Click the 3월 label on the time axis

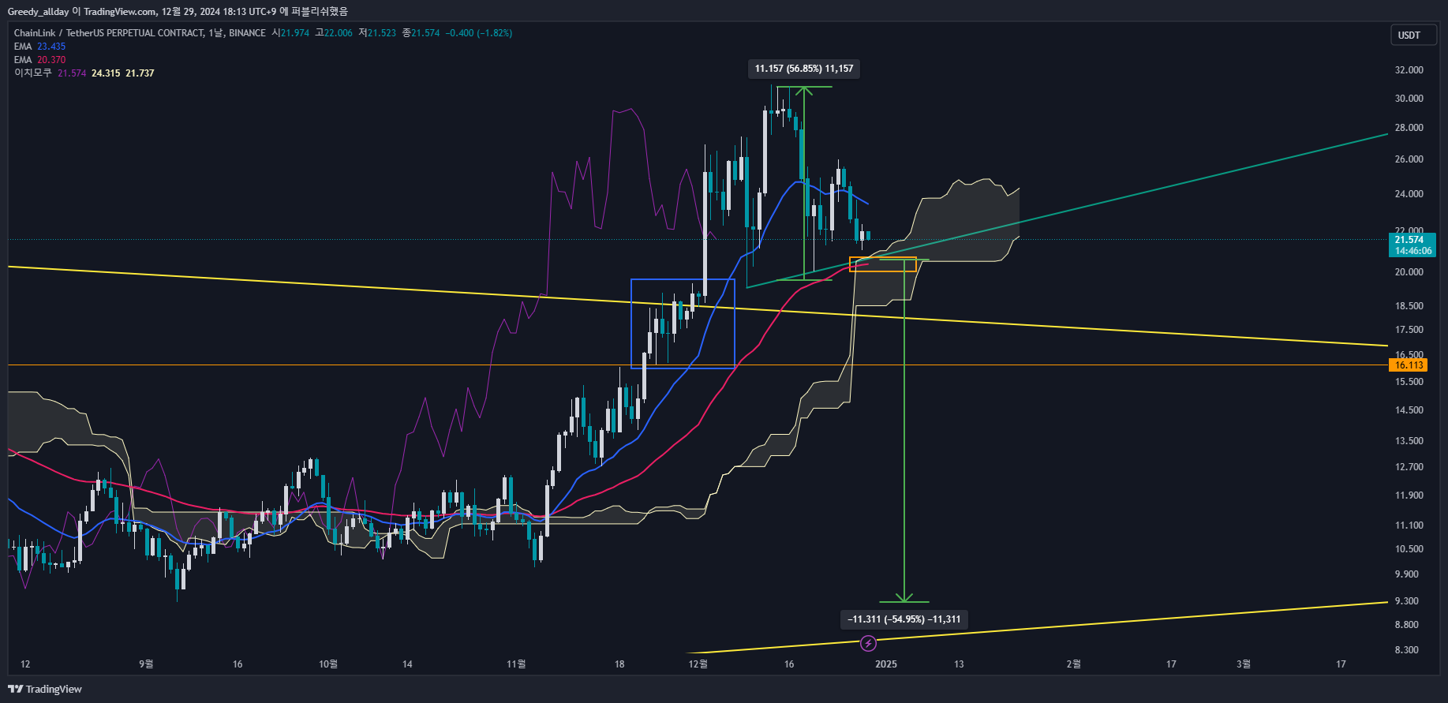tap(1244, 664)
